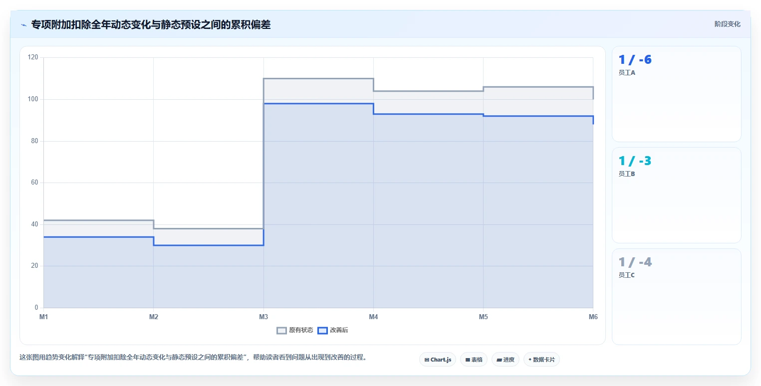Image resolution: width=761 pixels, height=386 pixels.
Task: Click the M4 x-axis label
Action: tap(373, 317)
